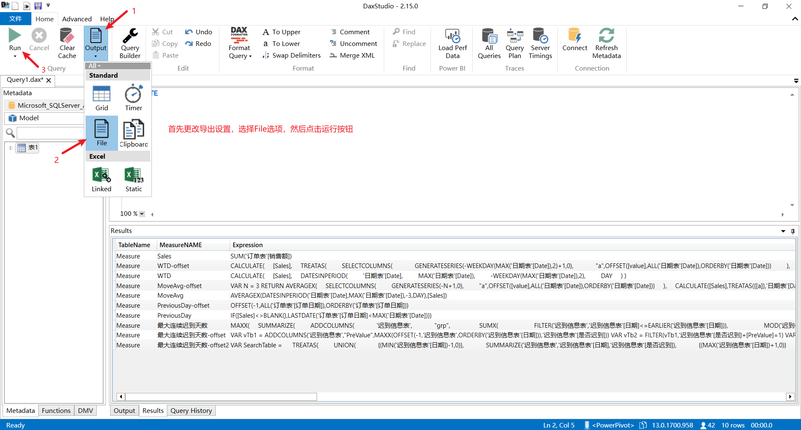The image size is (801, 430).
Task: Sort by MeasureNAME column header
Action: click(193, 245)
